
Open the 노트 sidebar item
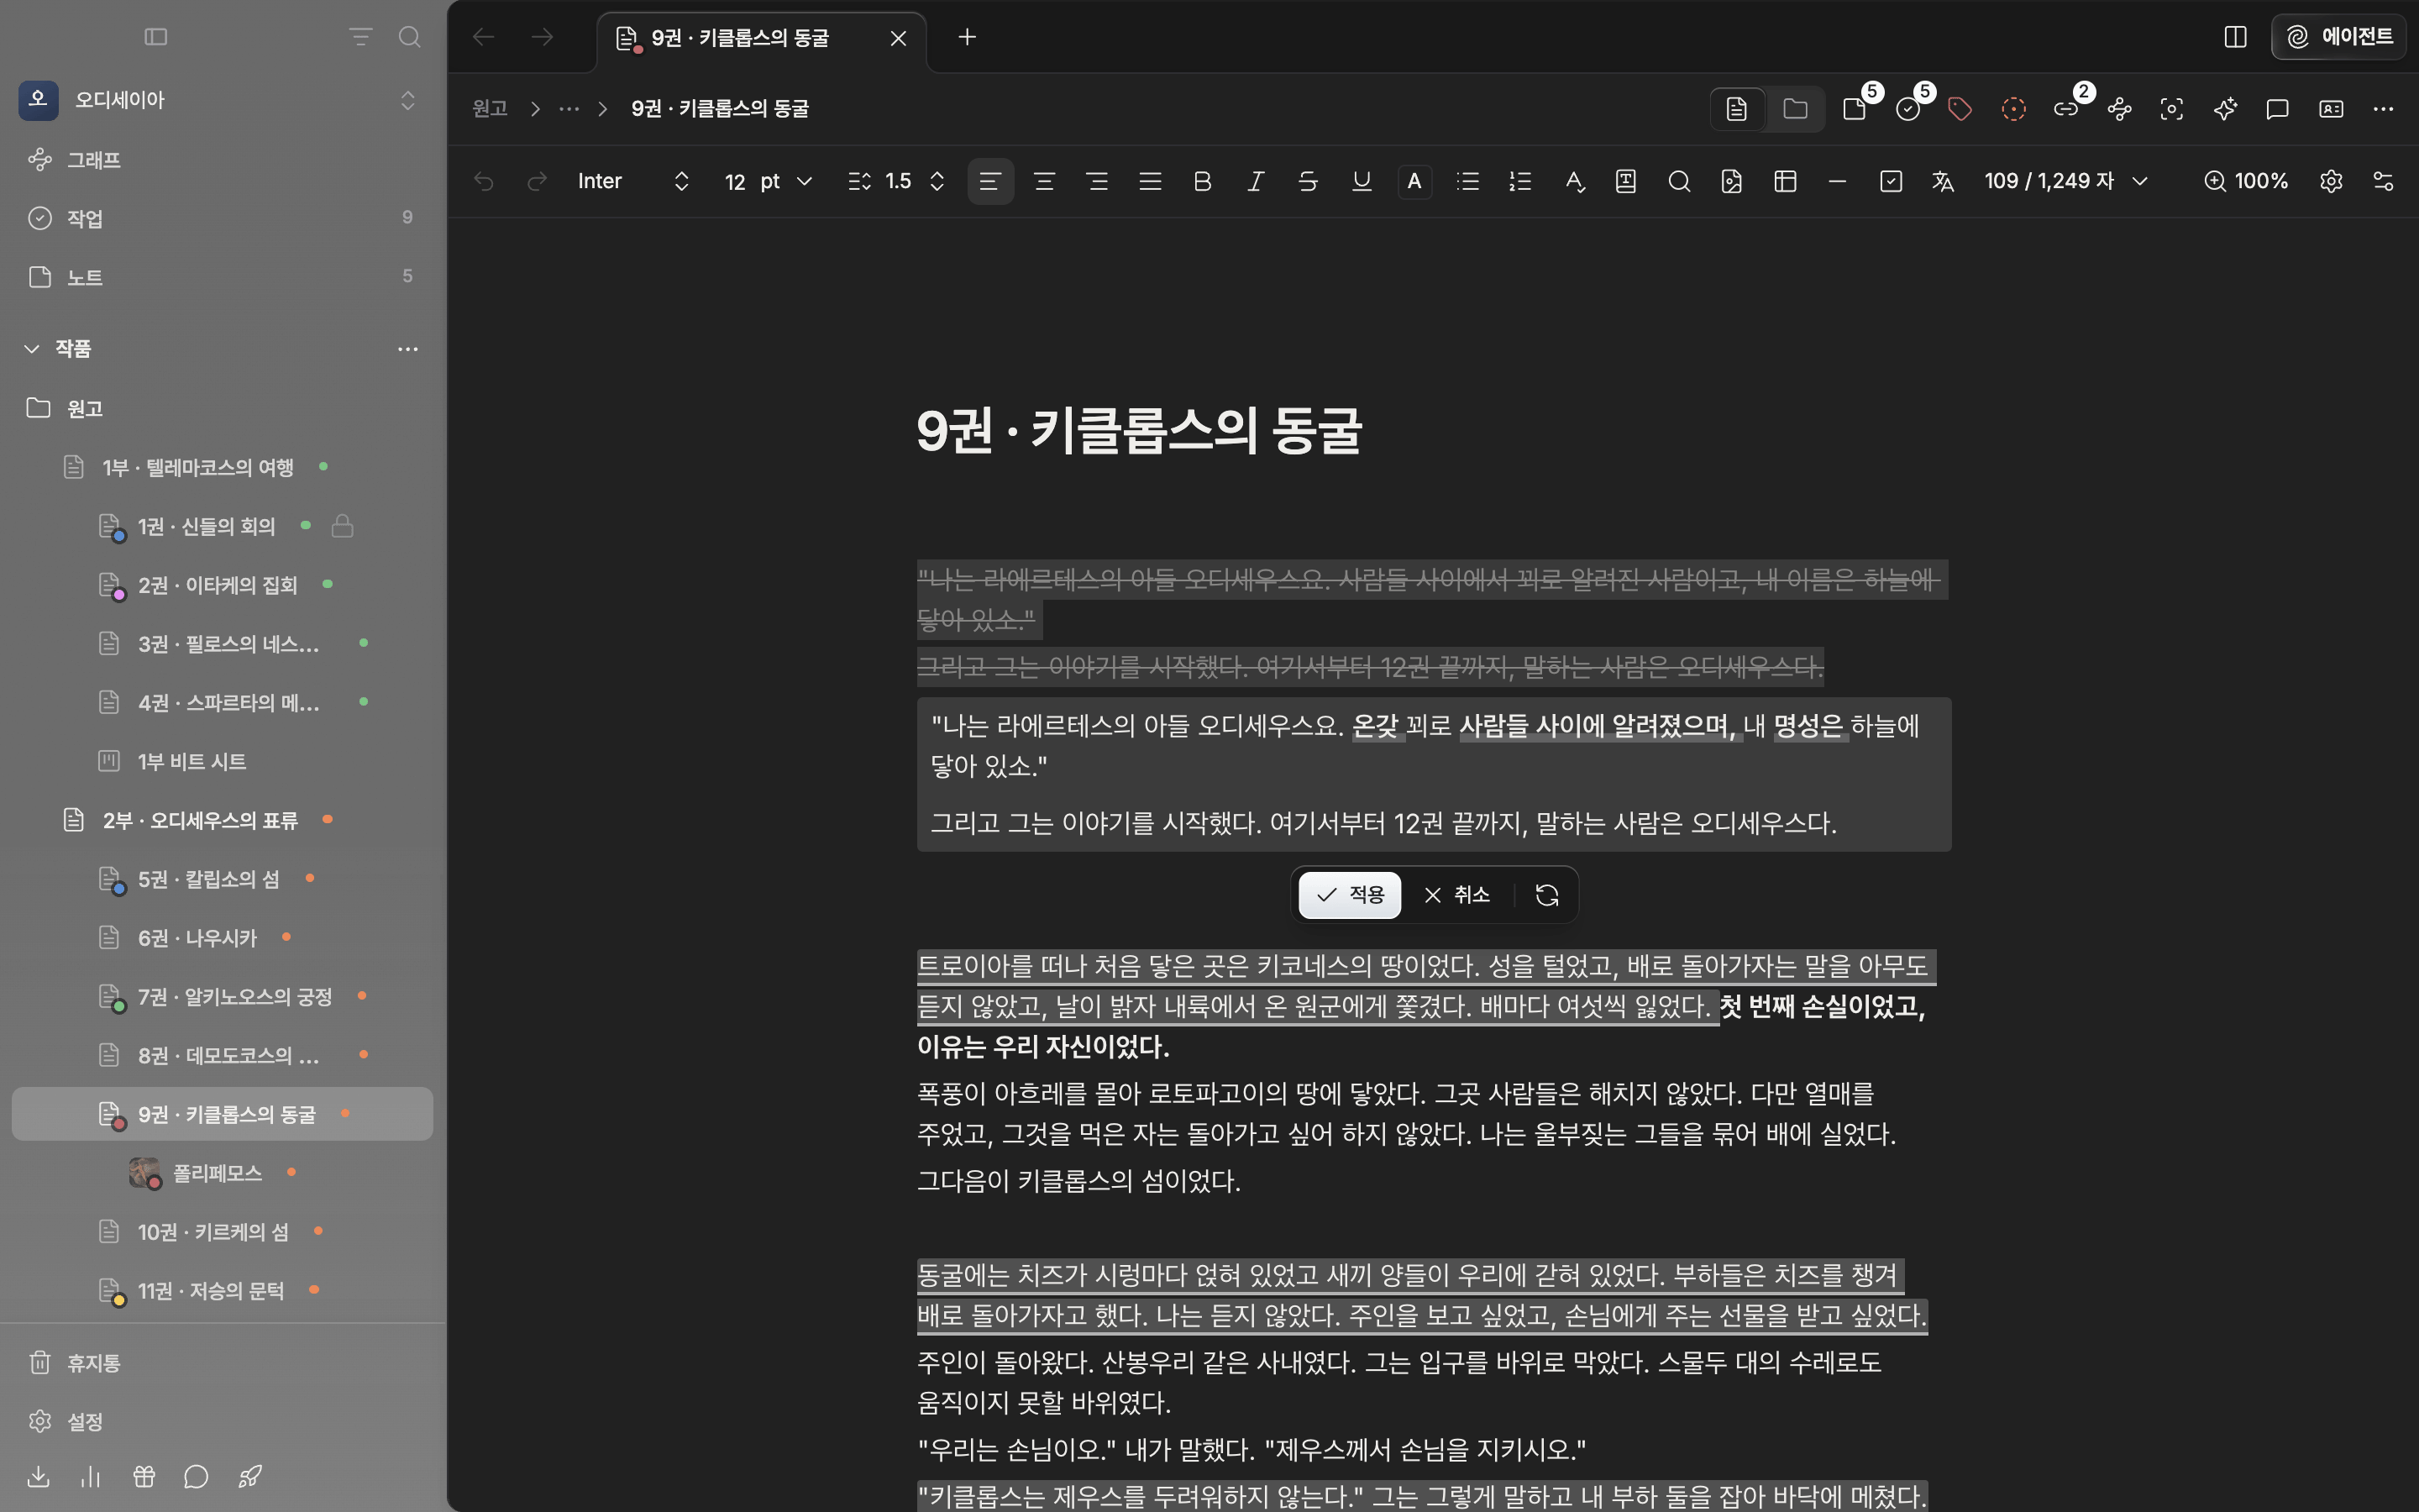click(x=222, y=277)
